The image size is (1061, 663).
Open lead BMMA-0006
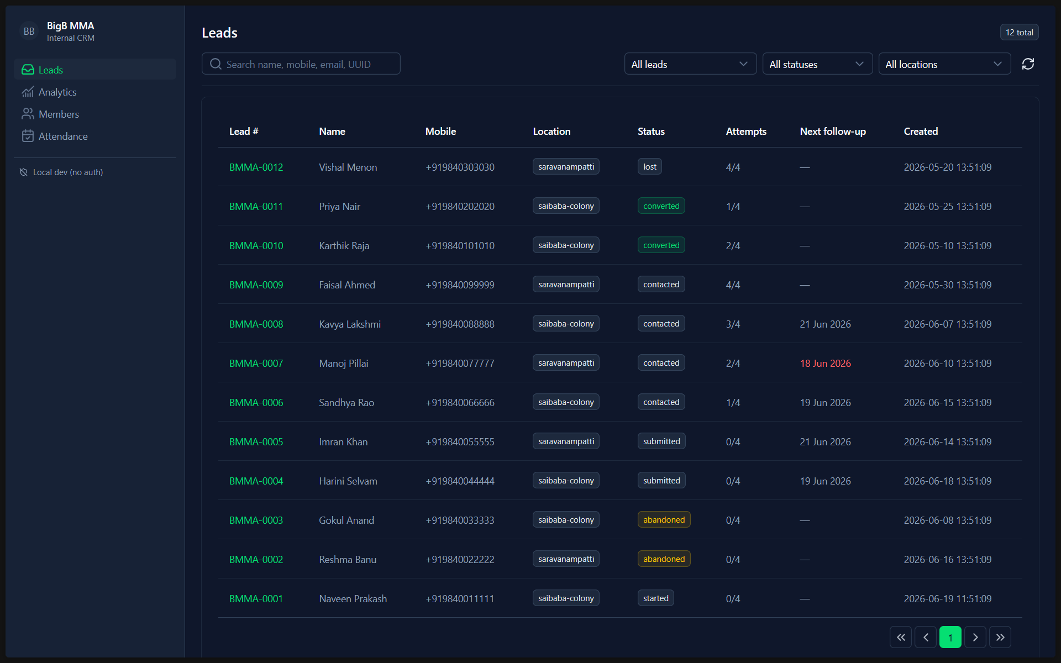pos(256,402)
